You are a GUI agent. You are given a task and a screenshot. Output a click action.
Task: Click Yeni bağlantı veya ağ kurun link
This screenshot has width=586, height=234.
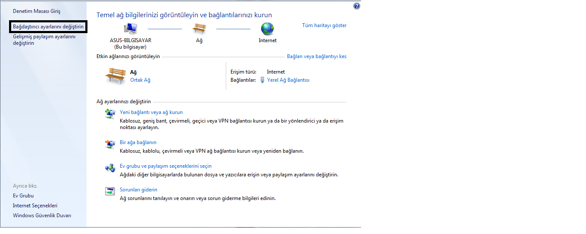point(151,112)
